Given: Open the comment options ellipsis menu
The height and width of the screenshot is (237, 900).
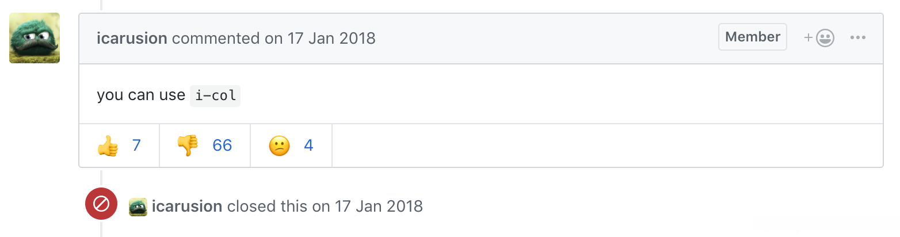Looking at the screenshot, I should tap(857, 38).
